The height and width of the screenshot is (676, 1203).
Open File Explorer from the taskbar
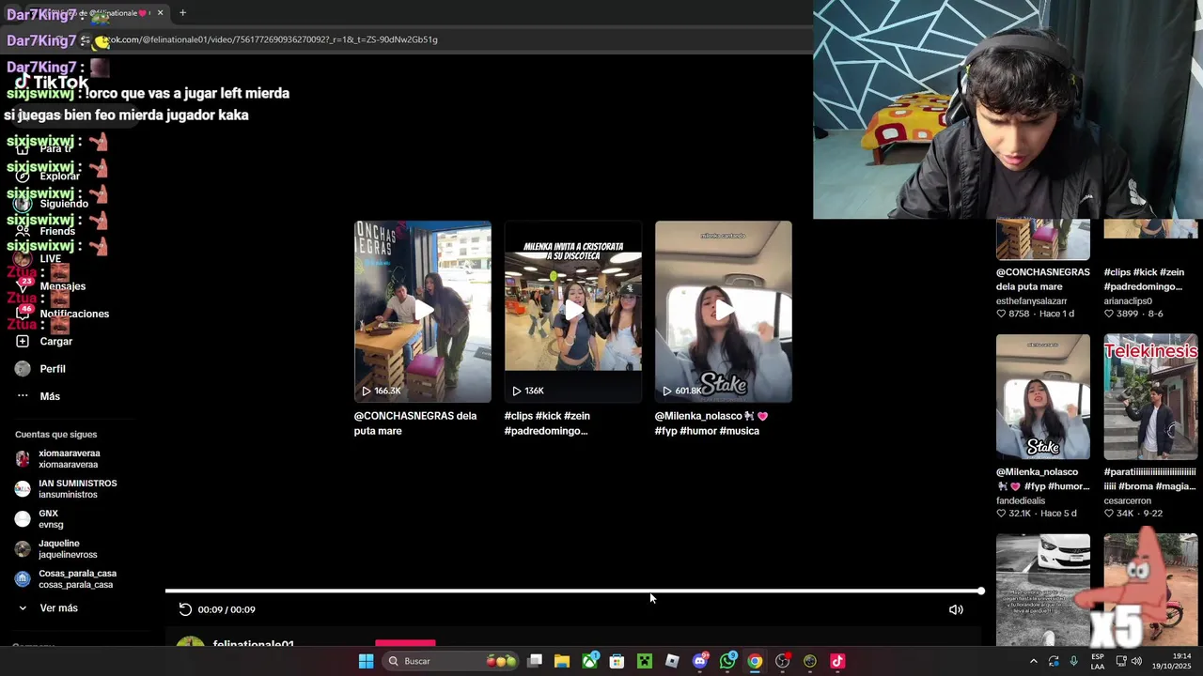562,661
